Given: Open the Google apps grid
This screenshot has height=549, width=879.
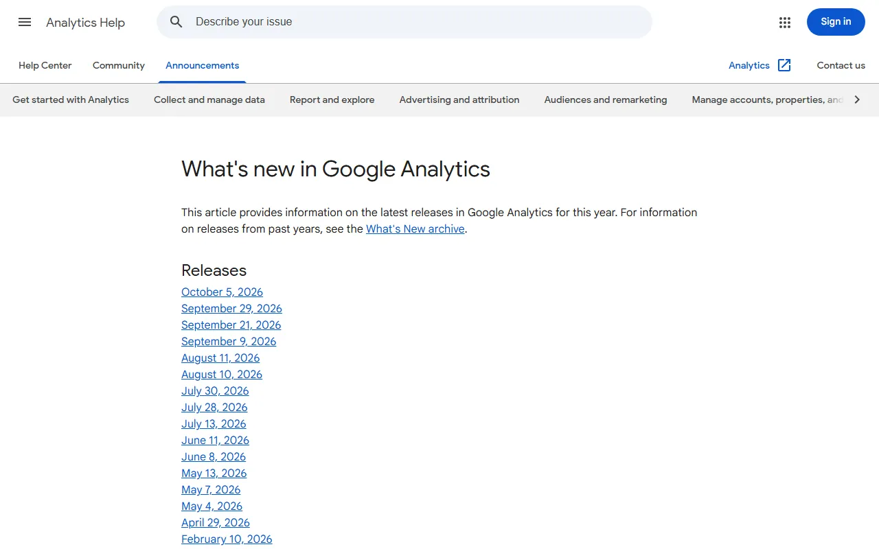Looking at the screenshot, I should click(x=785, y=22).
